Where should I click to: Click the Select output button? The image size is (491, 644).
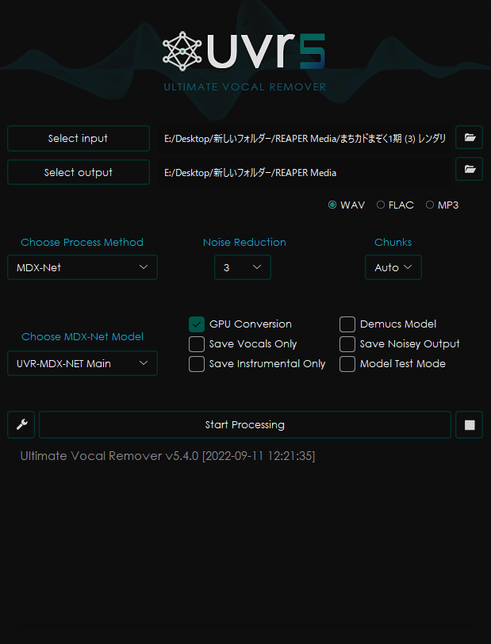pos(79,172)
